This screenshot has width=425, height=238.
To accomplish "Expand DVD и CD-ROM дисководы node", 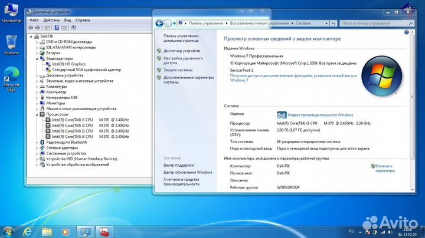I will (37, 42).
